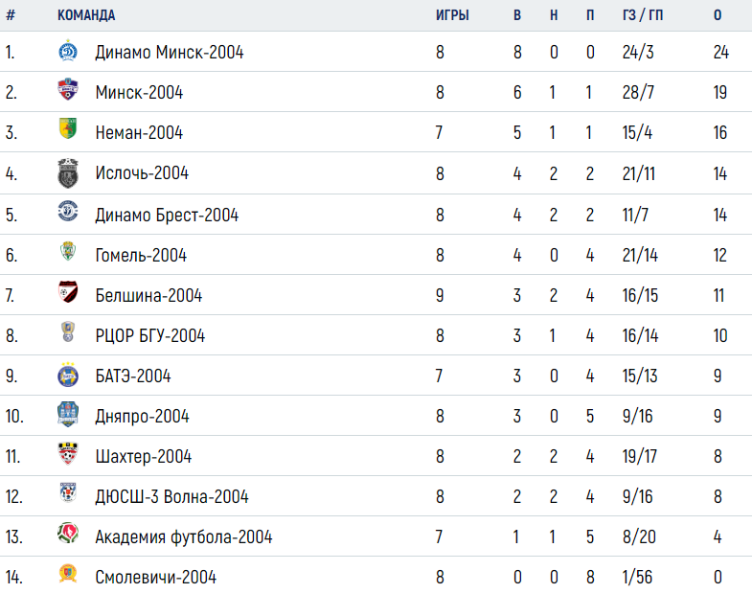Open the Дняпро-2004 team link
752x593 pixels.
coord(142,417)
